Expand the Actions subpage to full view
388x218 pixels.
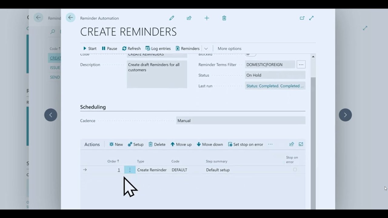[301, 144]
